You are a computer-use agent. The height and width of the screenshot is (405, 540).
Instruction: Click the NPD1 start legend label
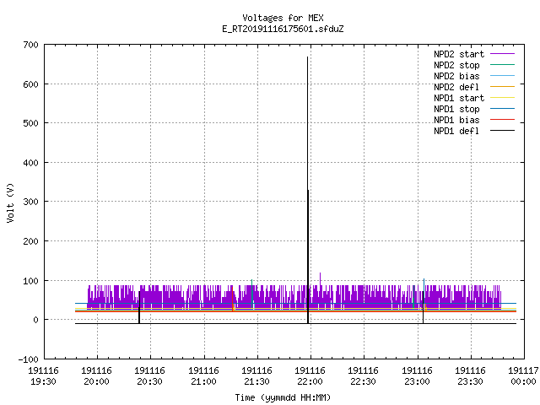[459, 98]
